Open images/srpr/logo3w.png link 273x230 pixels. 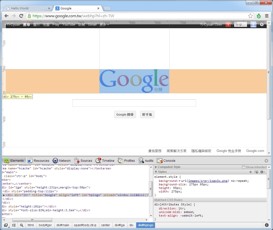pyautogui.click(x=208, y=181)
